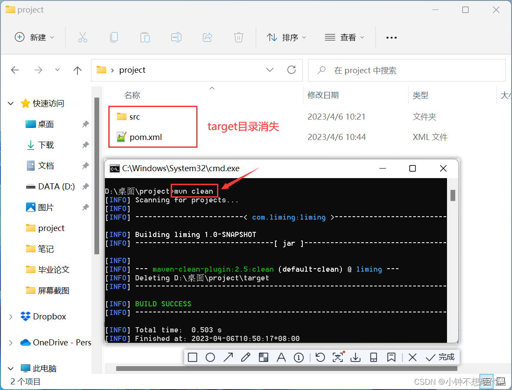
Task: Select the text annotation tool
Action: coord(281,357)
